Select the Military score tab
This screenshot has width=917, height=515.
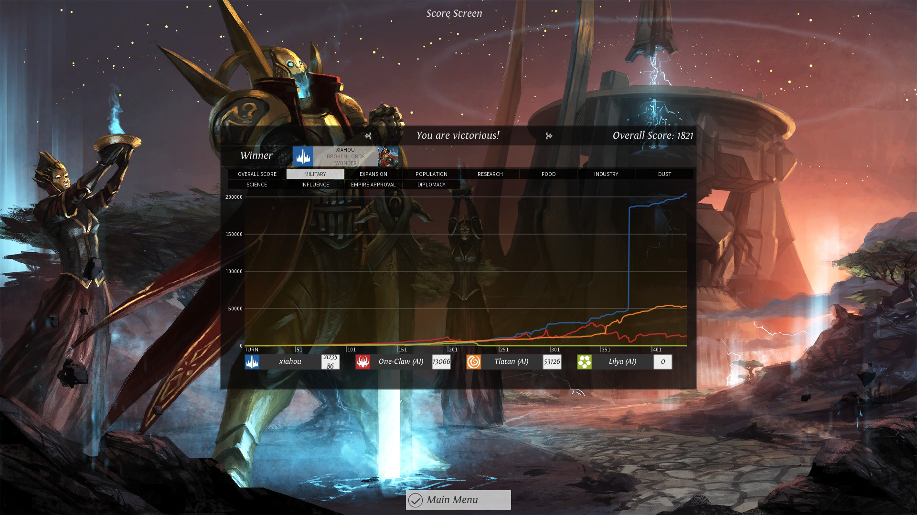coord(315,174)
